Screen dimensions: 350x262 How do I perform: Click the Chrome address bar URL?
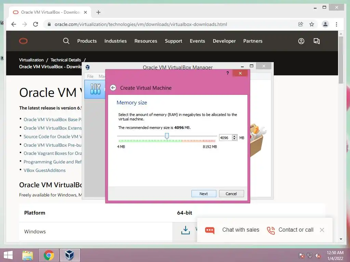pyautogui.click(x=140, y=24)
